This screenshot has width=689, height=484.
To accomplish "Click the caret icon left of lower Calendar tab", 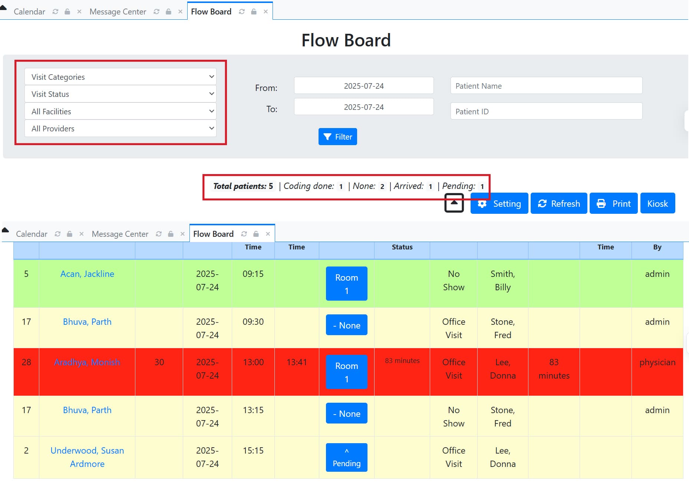I will (5, 230).
